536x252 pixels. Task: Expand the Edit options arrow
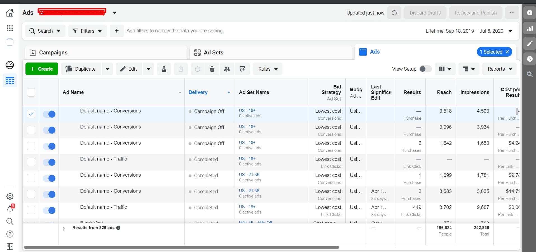click(149, 69)
